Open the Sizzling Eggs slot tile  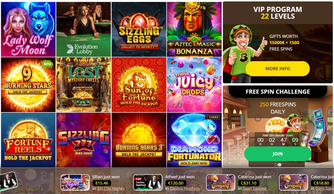point(139,29)
